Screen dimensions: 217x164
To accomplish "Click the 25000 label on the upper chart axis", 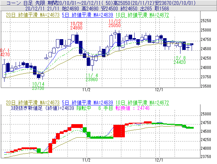I will [206, 30].
